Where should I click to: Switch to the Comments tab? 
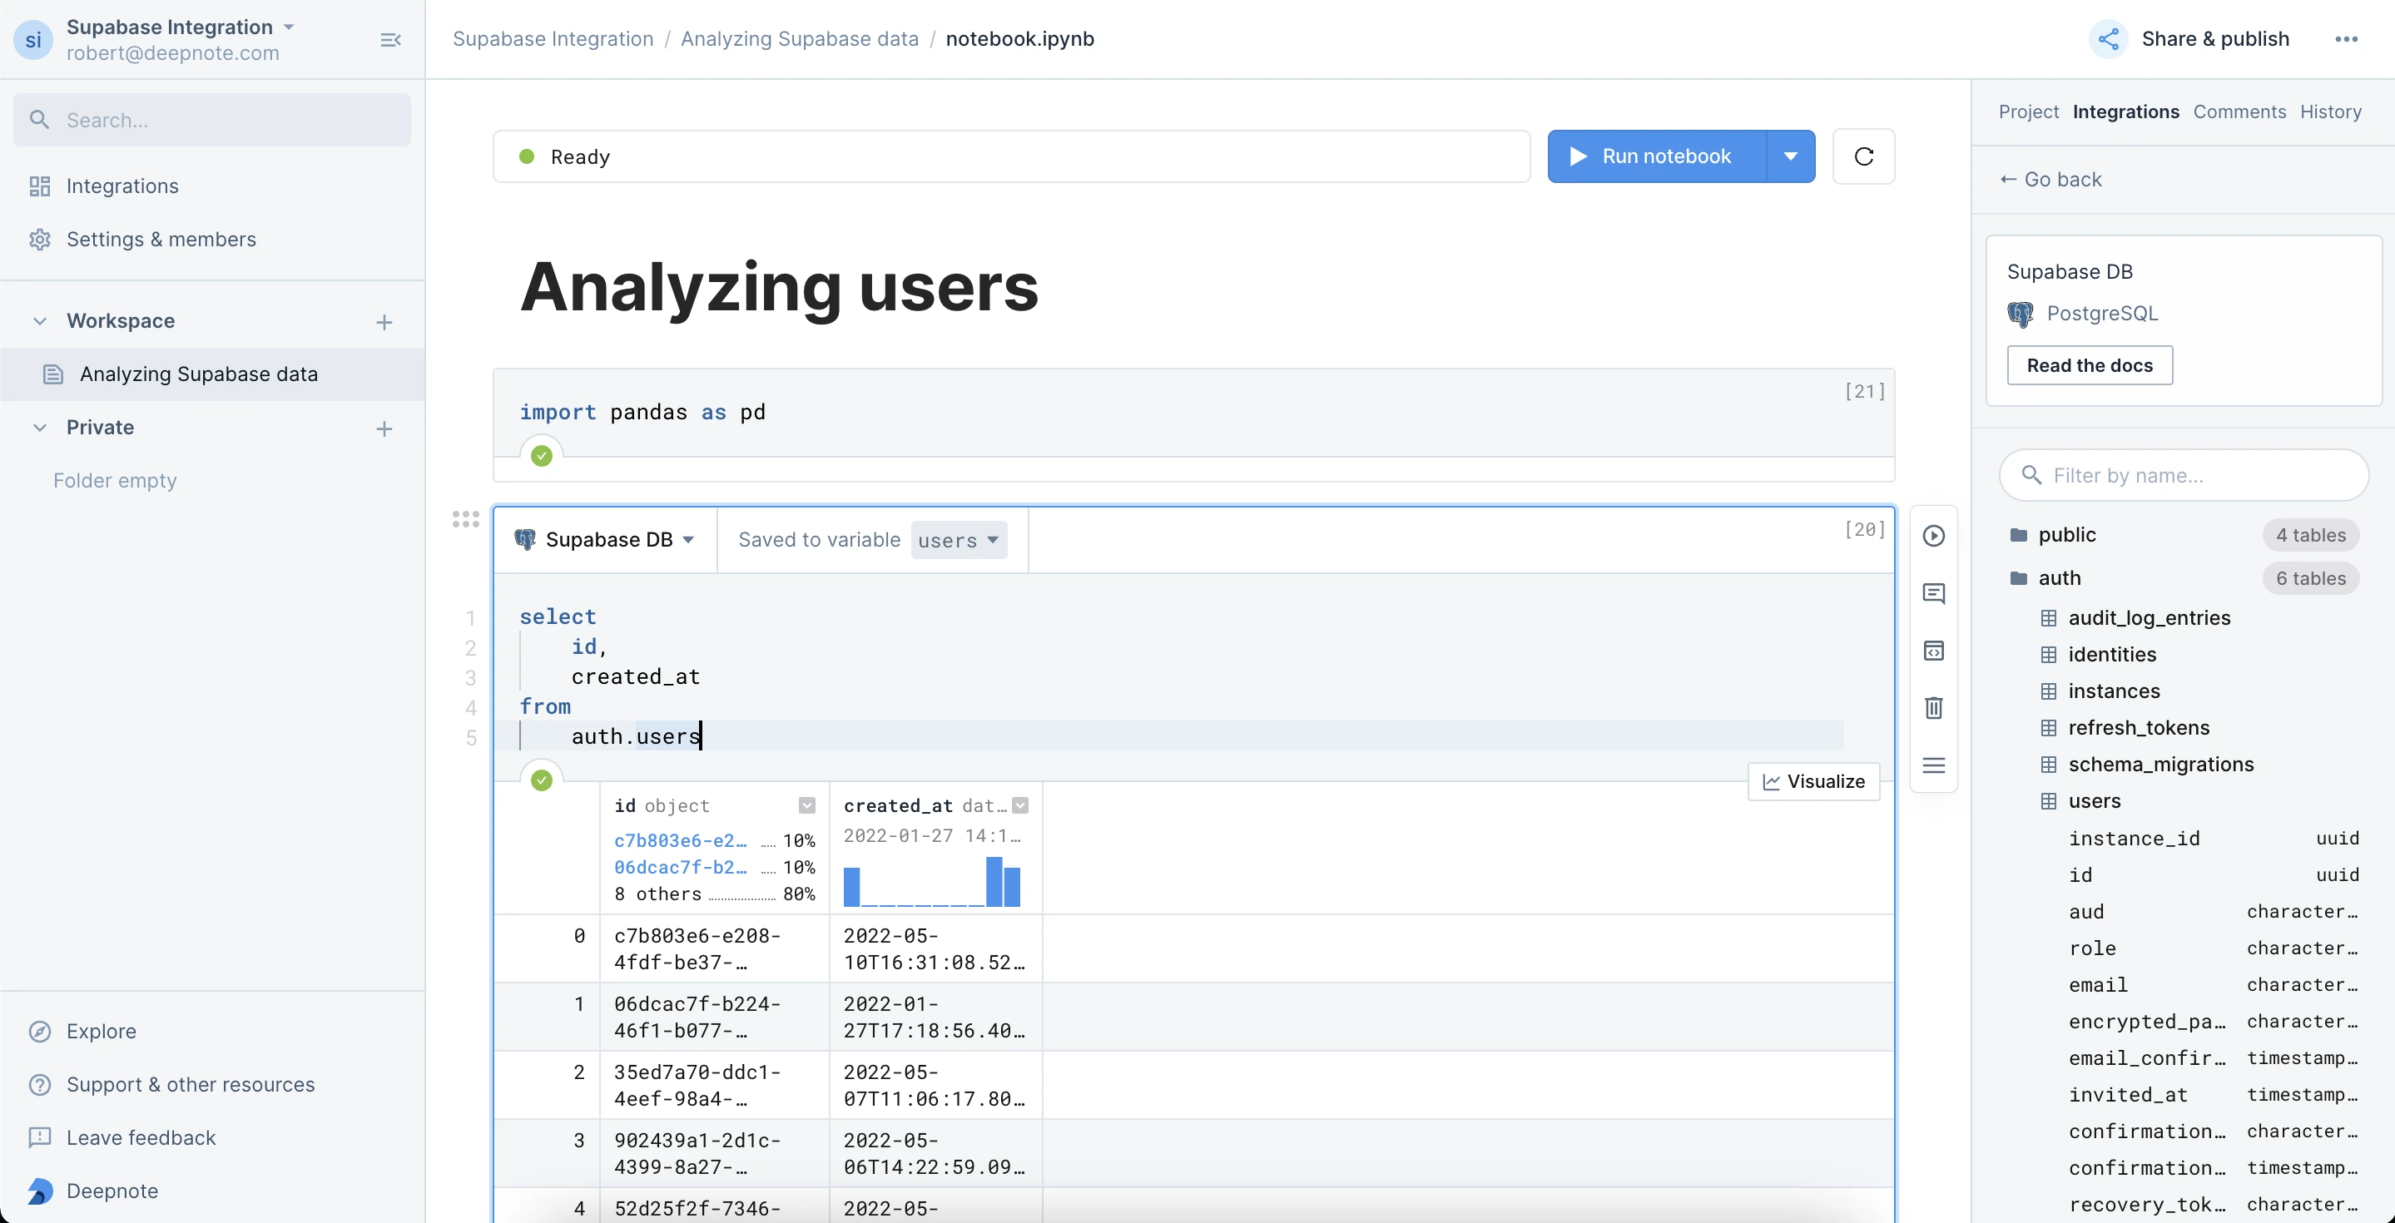pyautogui.click(x=2239, y=111)
